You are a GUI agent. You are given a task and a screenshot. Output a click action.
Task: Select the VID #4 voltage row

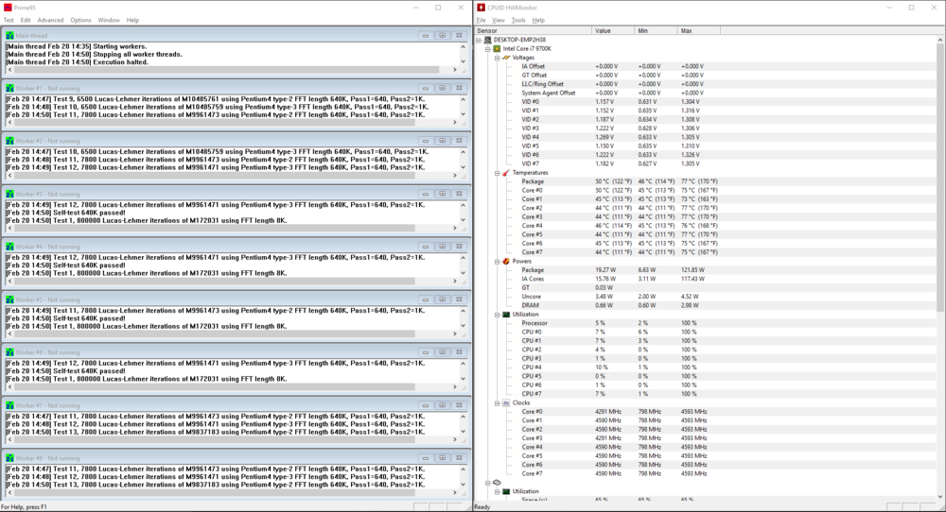point(529,137)
